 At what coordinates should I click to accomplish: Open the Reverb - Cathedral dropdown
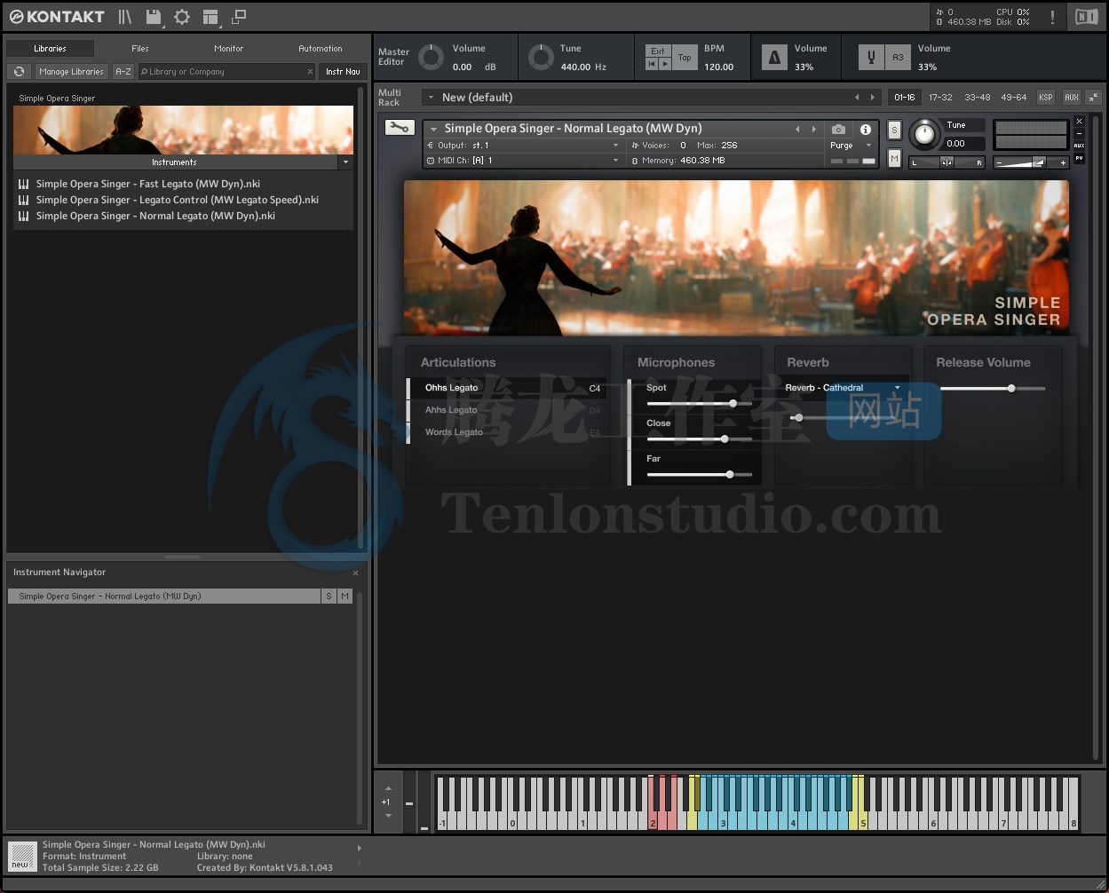(x=842, y=388)
